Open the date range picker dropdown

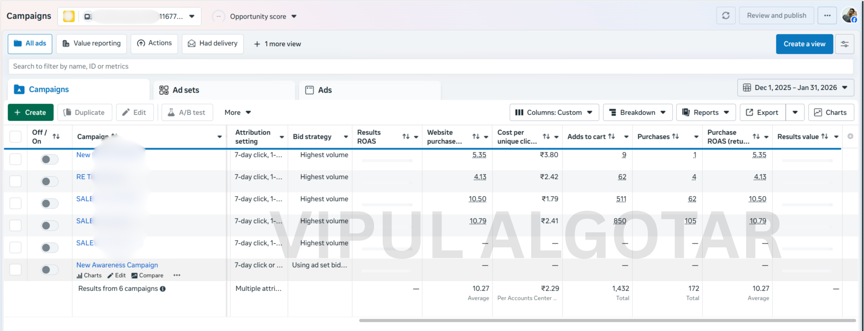tap(795, 88)
